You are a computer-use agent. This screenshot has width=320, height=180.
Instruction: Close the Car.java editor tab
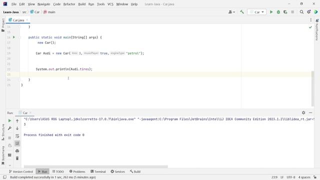tap(27, 20)
